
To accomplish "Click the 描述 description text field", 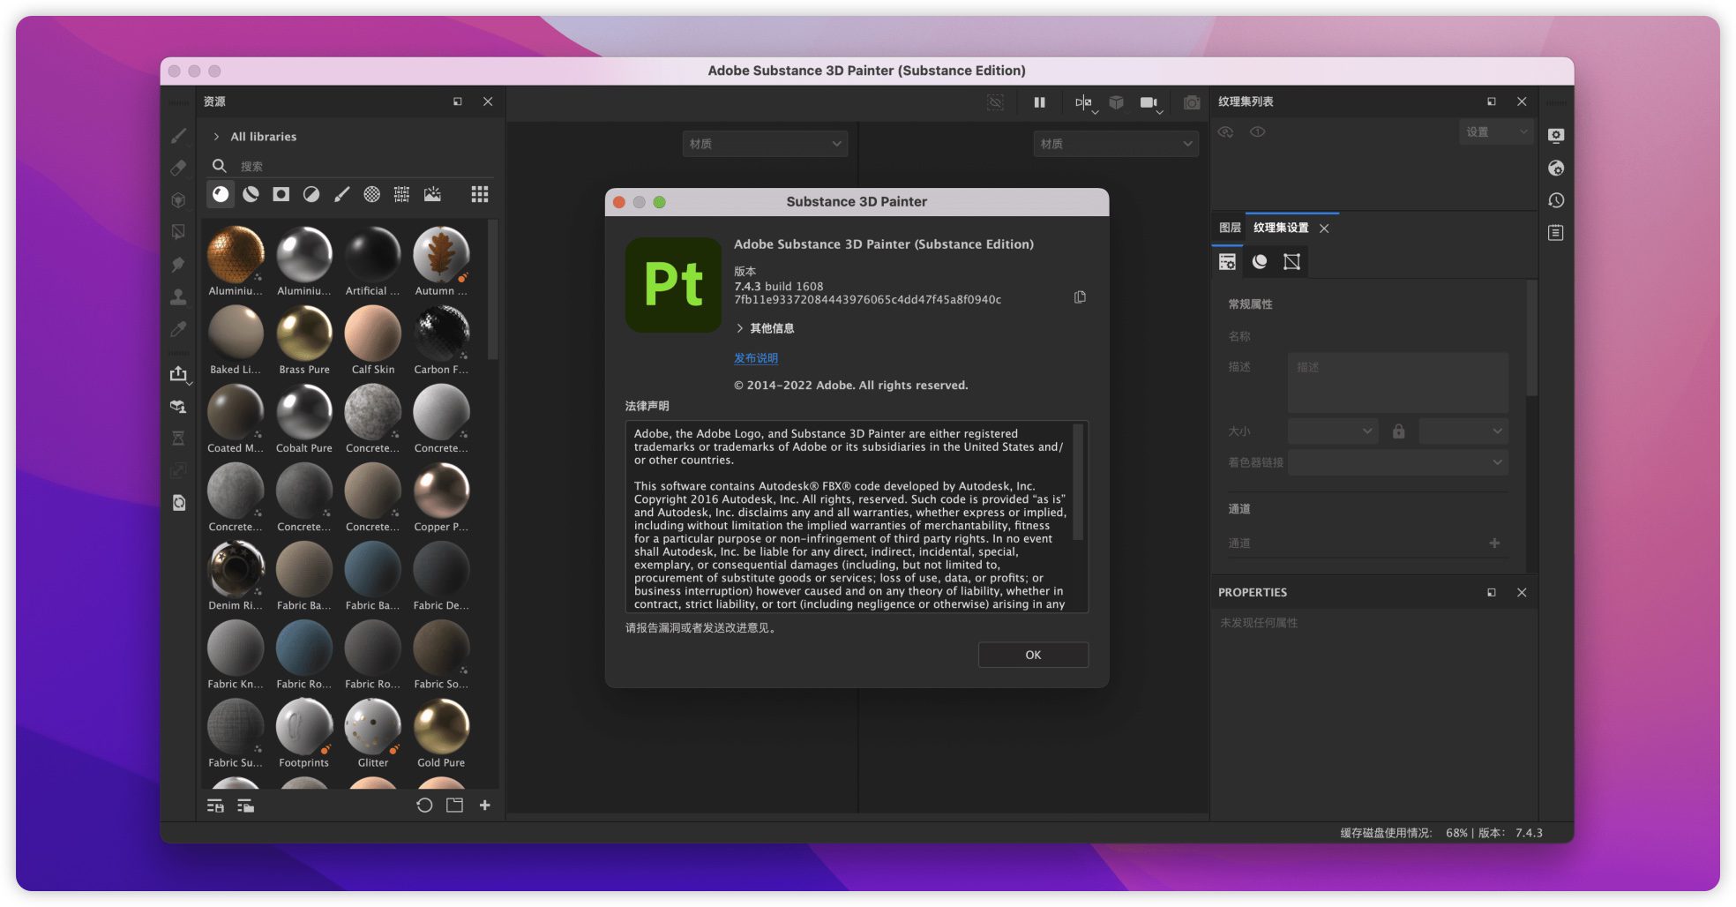I will coord(1397,383).
